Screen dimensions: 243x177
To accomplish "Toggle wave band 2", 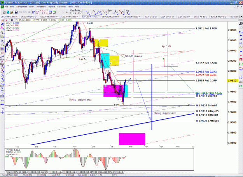I will (x=70, y=14).
